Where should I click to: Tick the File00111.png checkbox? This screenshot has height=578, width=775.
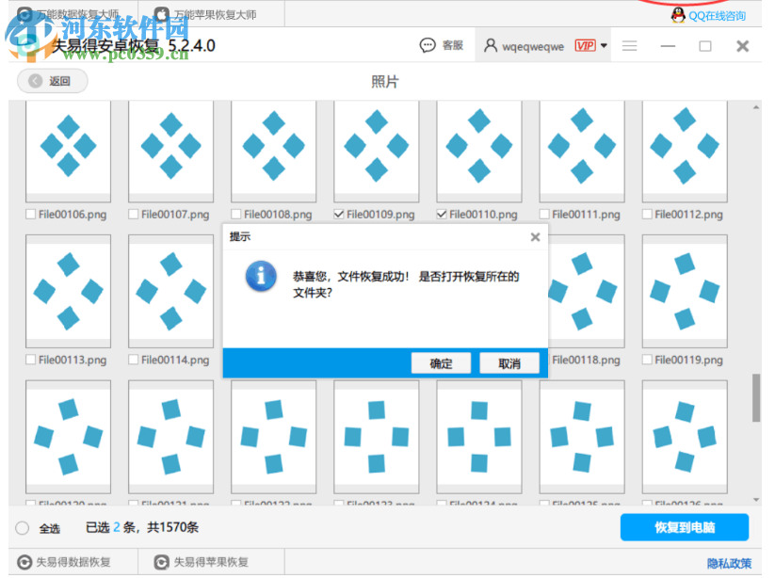pyautogui.click(x=544, y=214)
